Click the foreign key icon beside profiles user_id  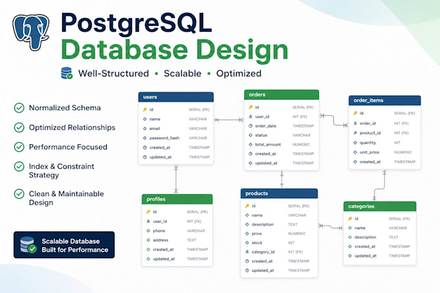(x=148, y=221)
